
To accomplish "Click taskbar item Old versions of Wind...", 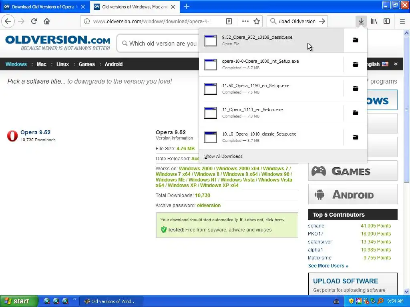I will [111, 301].
